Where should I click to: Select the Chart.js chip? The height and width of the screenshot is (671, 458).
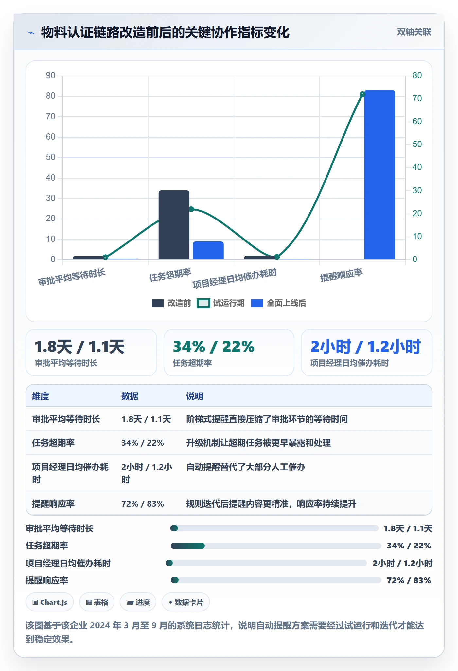click(x=50, y=602)
